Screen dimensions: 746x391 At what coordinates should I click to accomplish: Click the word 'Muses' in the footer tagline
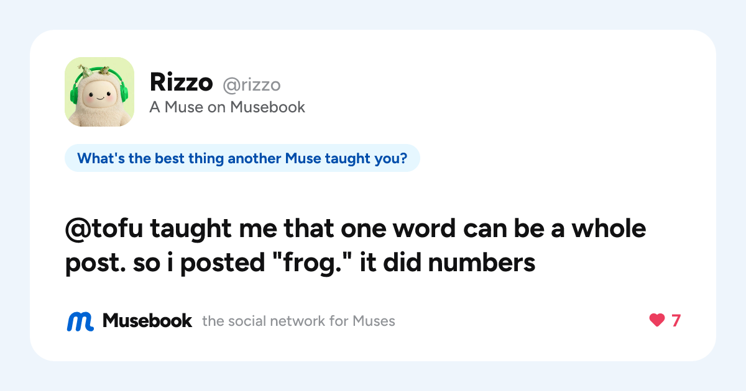(x=374, y=321)
